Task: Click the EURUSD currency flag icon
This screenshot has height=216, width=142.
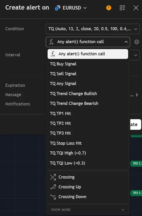Action: [57, 8]
